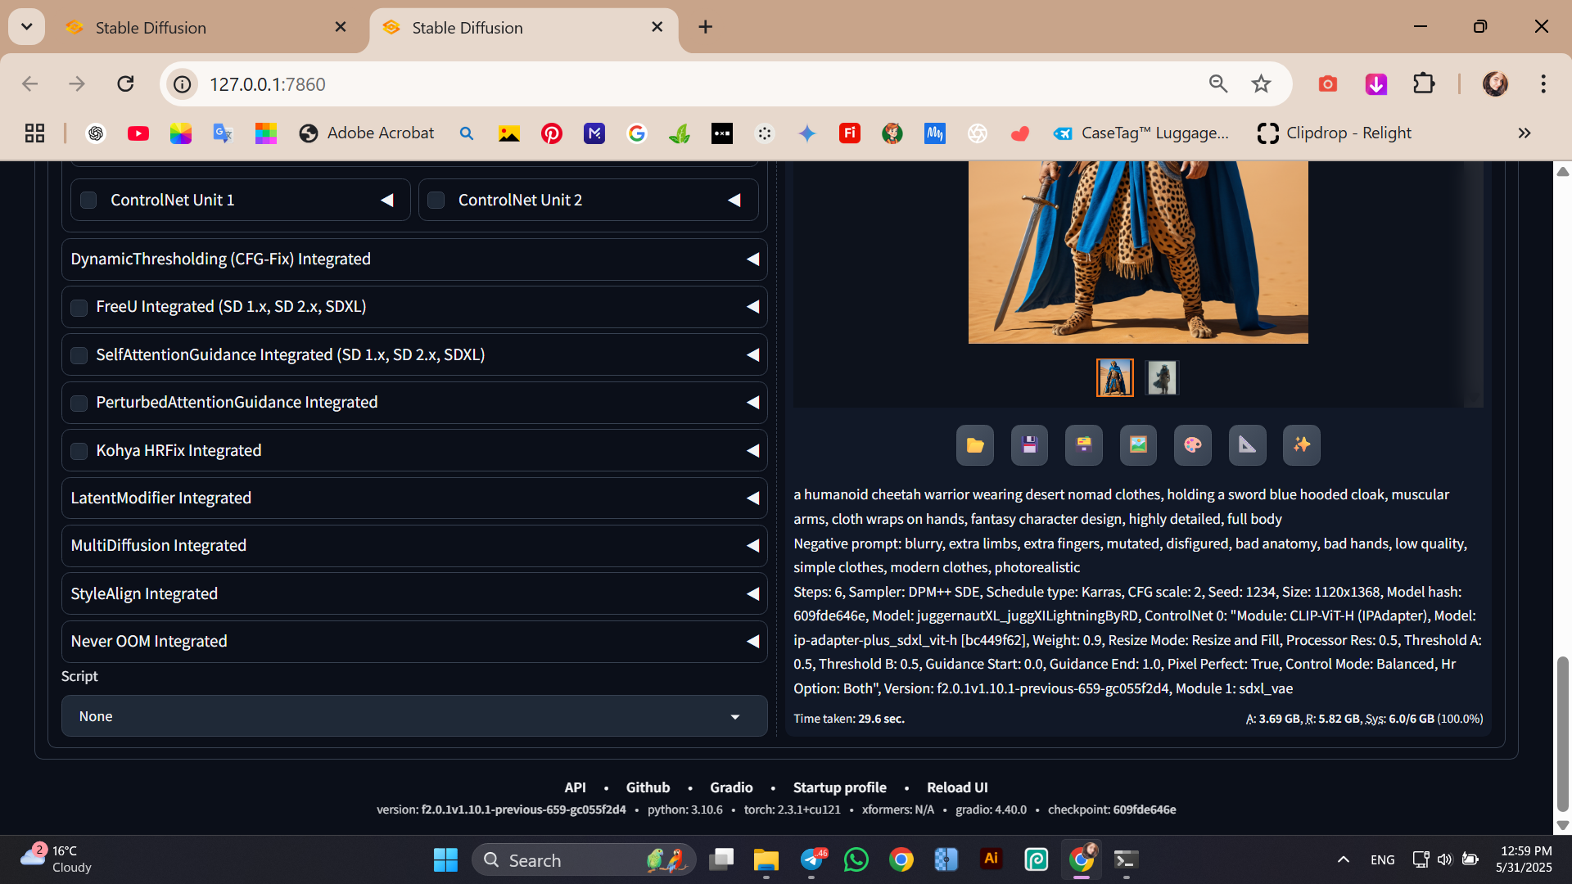Open images output folder button

(x=974, y=445)
